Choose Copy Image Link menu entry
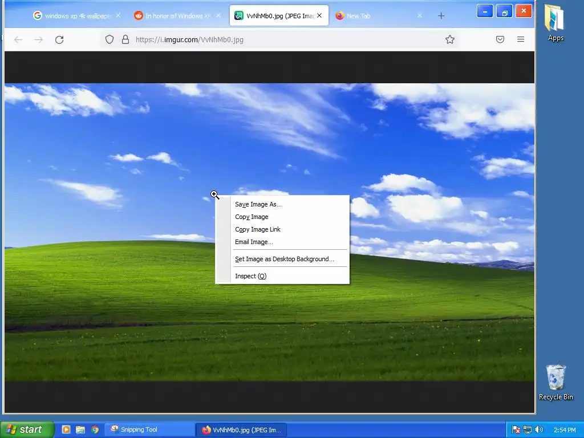The image size is (584, 438). pos(282,229)
